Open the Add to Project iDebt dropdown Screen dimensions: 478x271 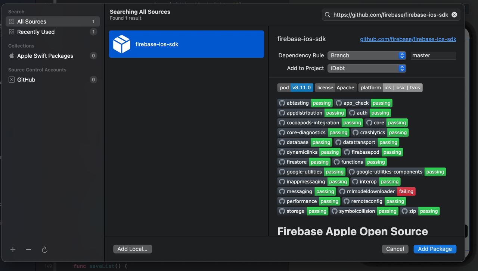coord(367,68)
